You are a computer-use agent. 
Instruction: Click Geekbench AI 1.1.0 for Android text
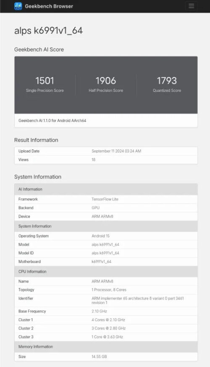52,120
